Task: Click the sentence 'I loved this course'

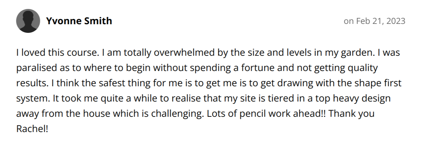Action: tap(40, 53)
